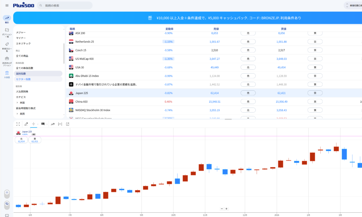Click the China A50 flag icon
Screen dimensions: 362x217
71,102
